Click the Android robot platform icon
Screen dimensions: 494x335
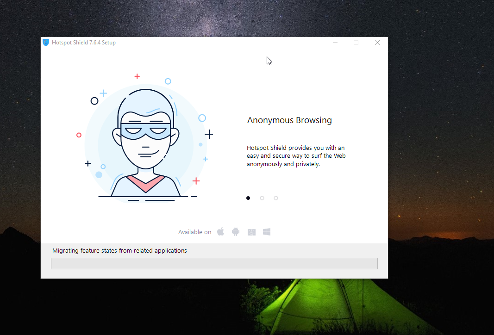click(x=236, y=232)
